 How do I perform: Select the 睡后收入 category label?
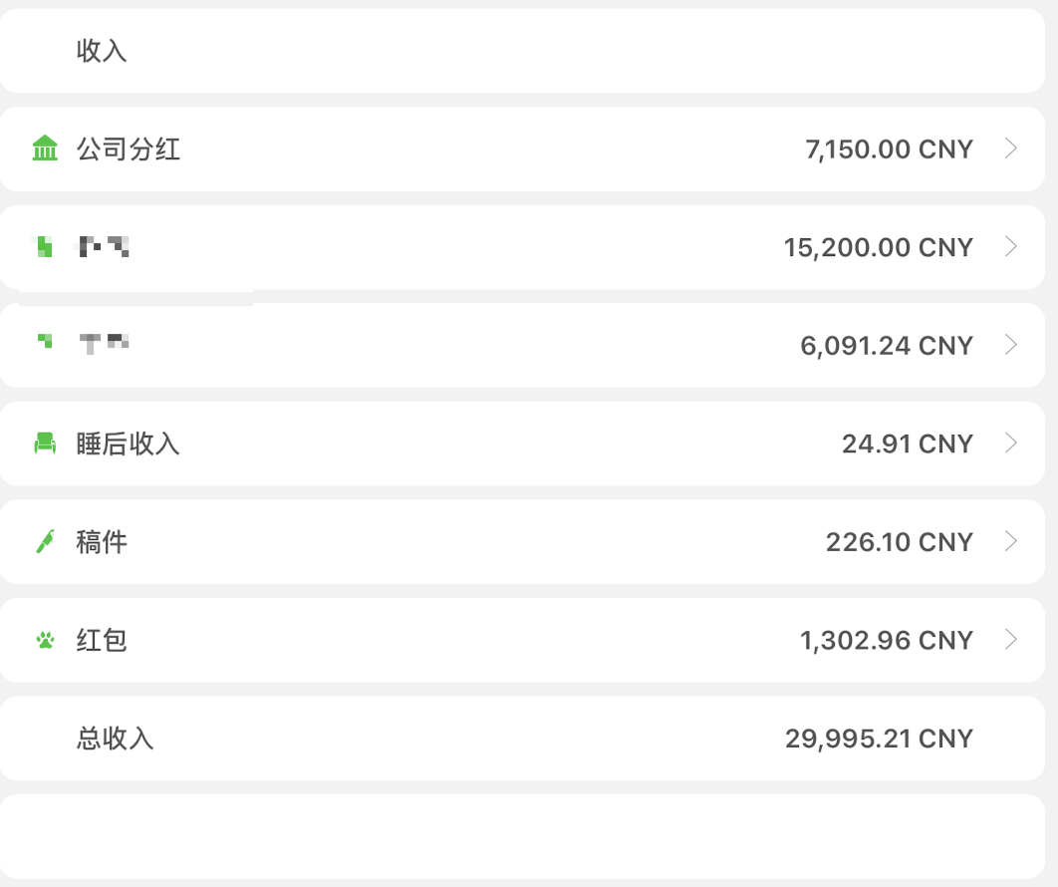[x=129, y=443]
